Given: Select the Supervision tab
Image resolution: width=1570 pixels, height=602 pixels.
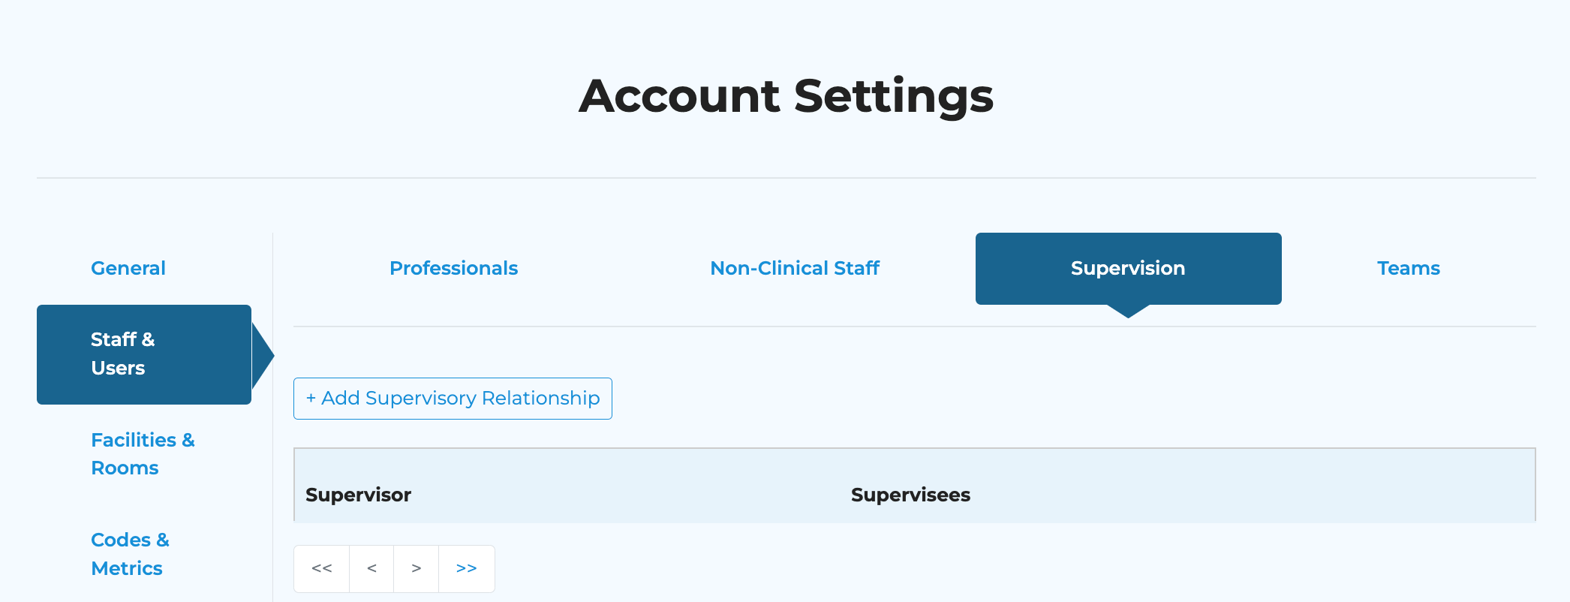Looking at the screenshot, I should 1128,268.
